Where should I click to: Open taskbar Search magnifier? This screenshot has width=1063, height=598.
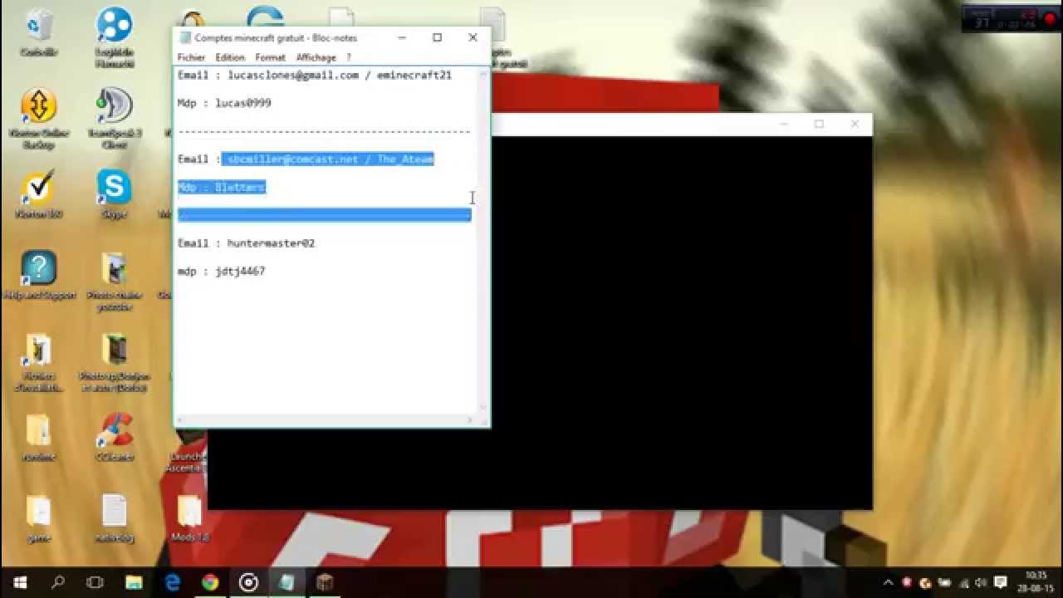(x=57, y=582)
